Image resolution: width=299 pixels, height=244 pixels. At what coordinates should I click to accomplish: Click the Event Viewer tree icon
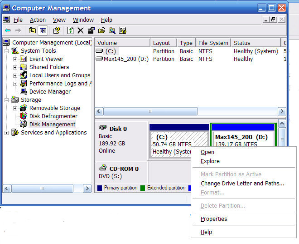[24, 59]
